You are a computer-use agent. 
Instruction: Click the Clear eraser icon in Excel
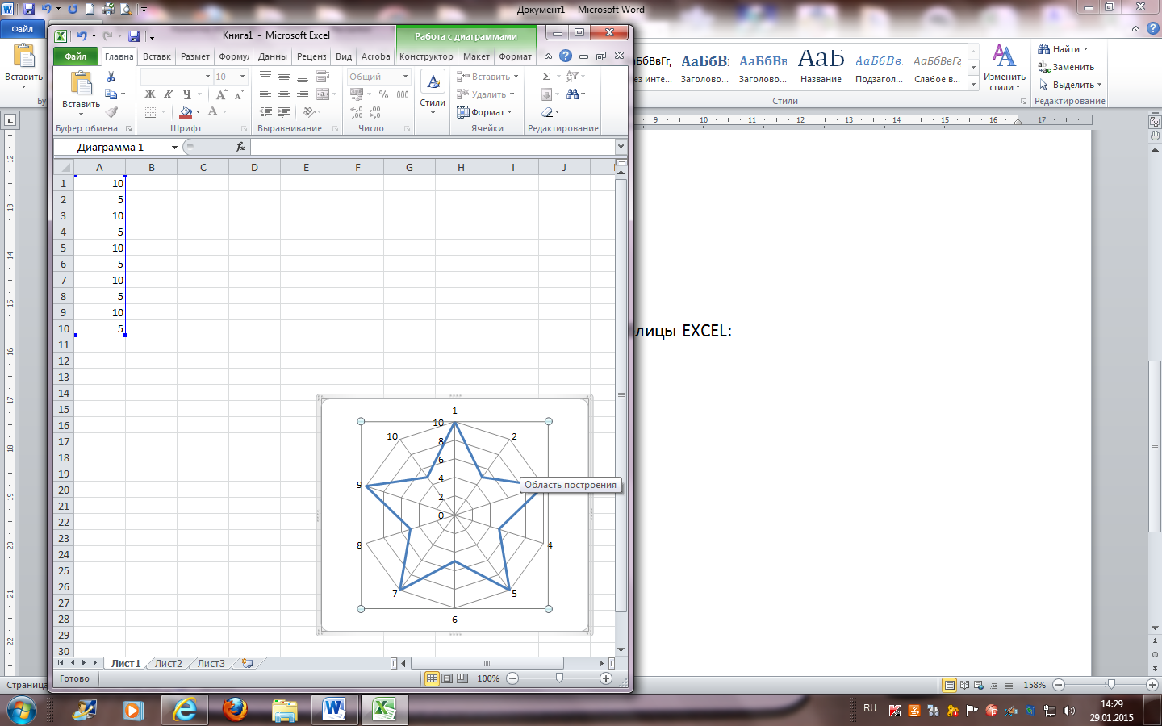[x=548, y=112]
